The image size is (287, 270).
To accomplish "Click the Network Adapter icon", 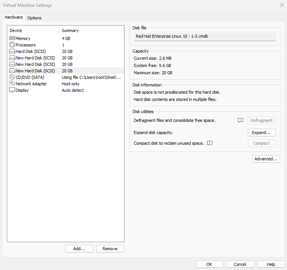I will [x=12, y=84].
